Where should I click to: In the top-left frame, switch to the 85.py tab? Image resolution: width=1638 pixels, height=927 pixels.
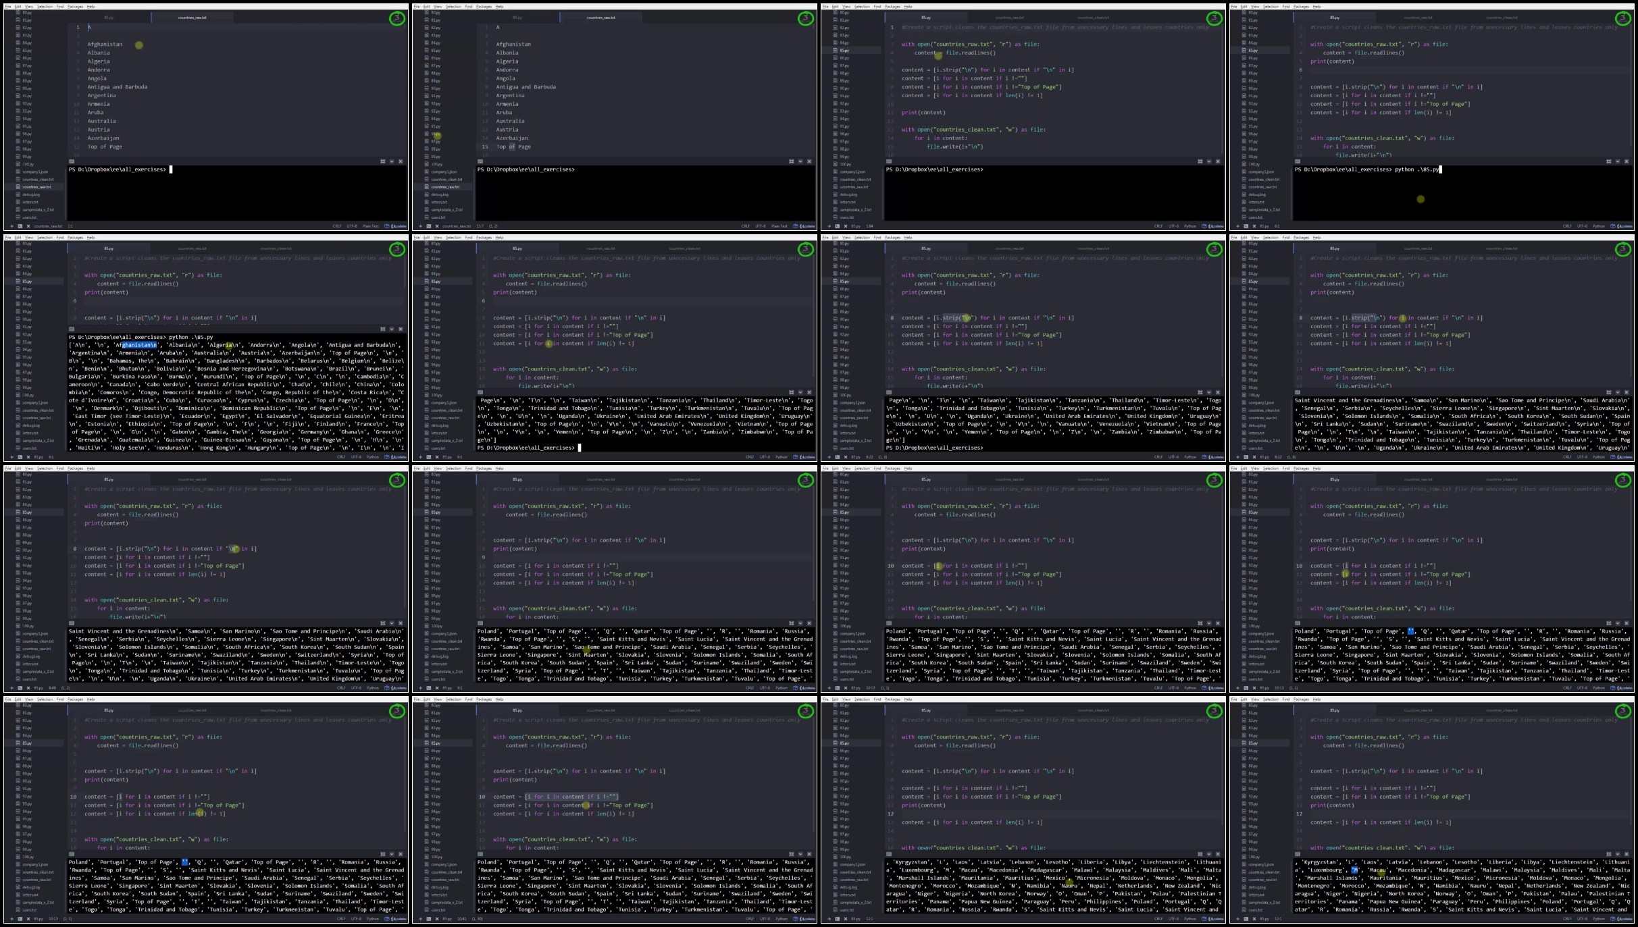point(109,18)
